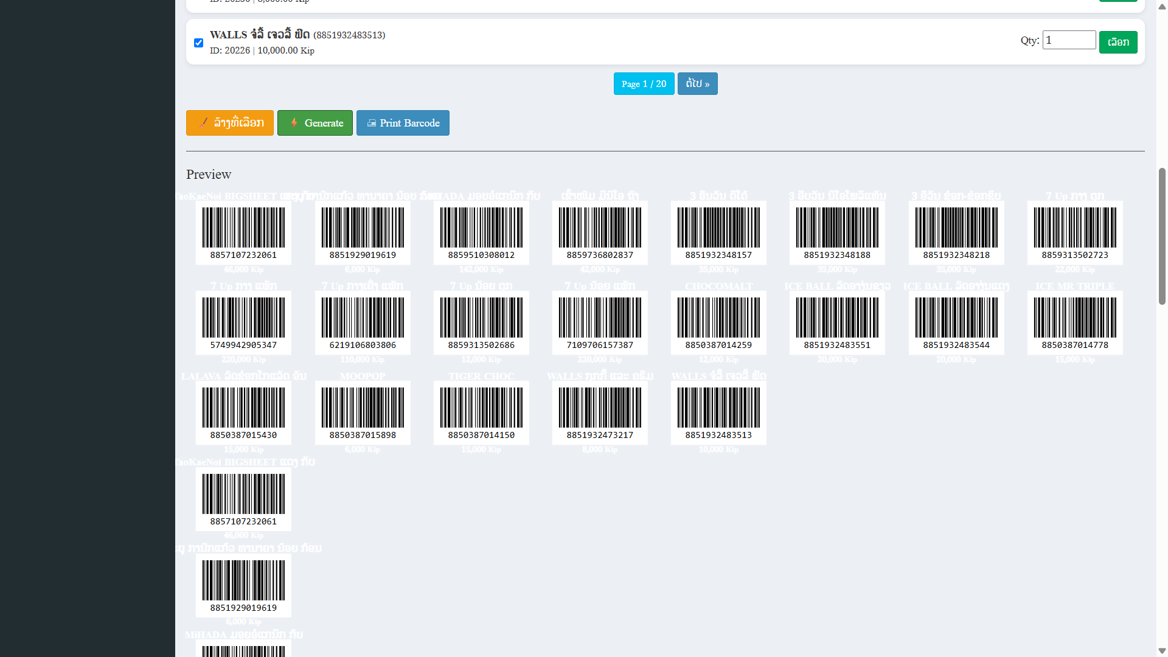Image resolution: width=1168 pixels, height=657 pixels.
Task: Click the orange ລ້າງທີ່ເລືອກ clear button
Action: pyautogui.click(x=230, y=123)
